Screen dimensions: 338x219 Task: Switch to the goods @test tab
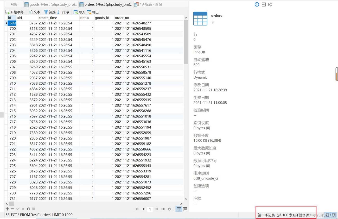click(x=51, y=4)
